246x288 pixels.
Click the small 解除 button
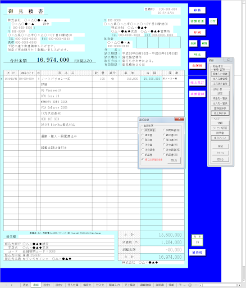[x=204, y=43]
